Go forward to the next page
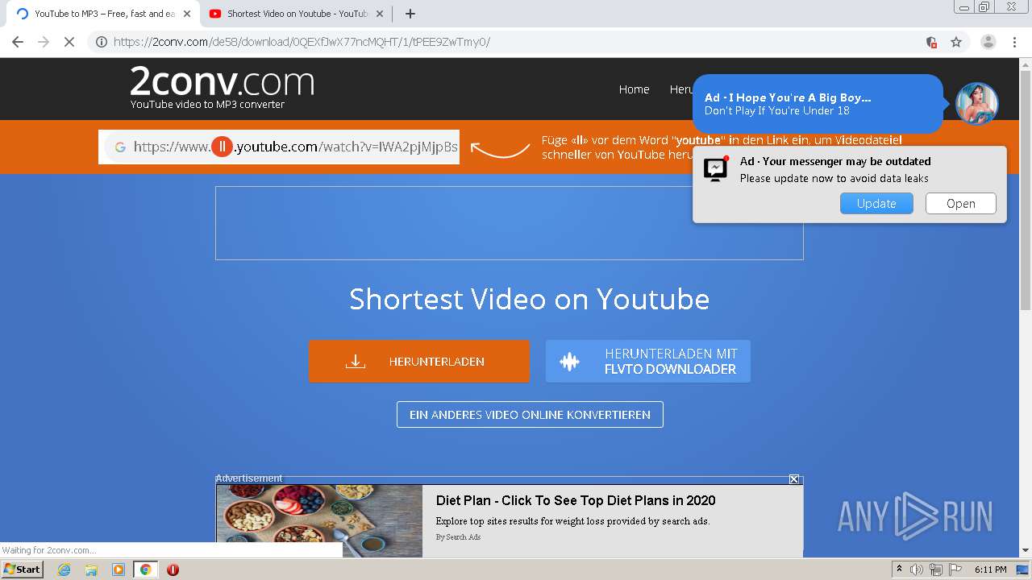1032x580 pixels. [44, 42]
